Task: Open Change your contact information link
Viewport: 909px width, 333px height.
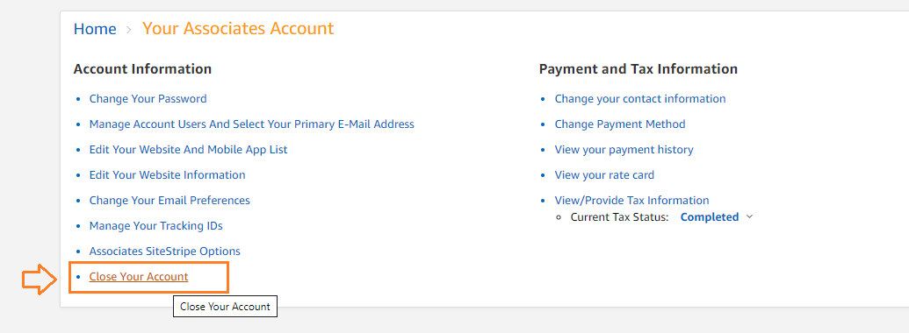Action: (640, 99)
